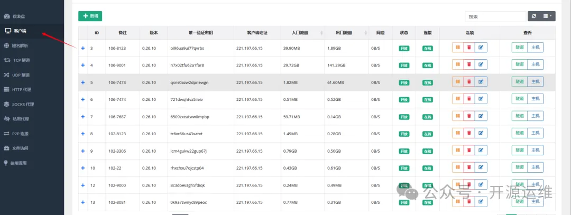Pause the client with ID 3

coord(457,48)
